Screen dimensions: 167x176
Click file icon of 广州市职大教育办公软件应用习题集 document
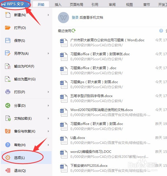point(64,43)
